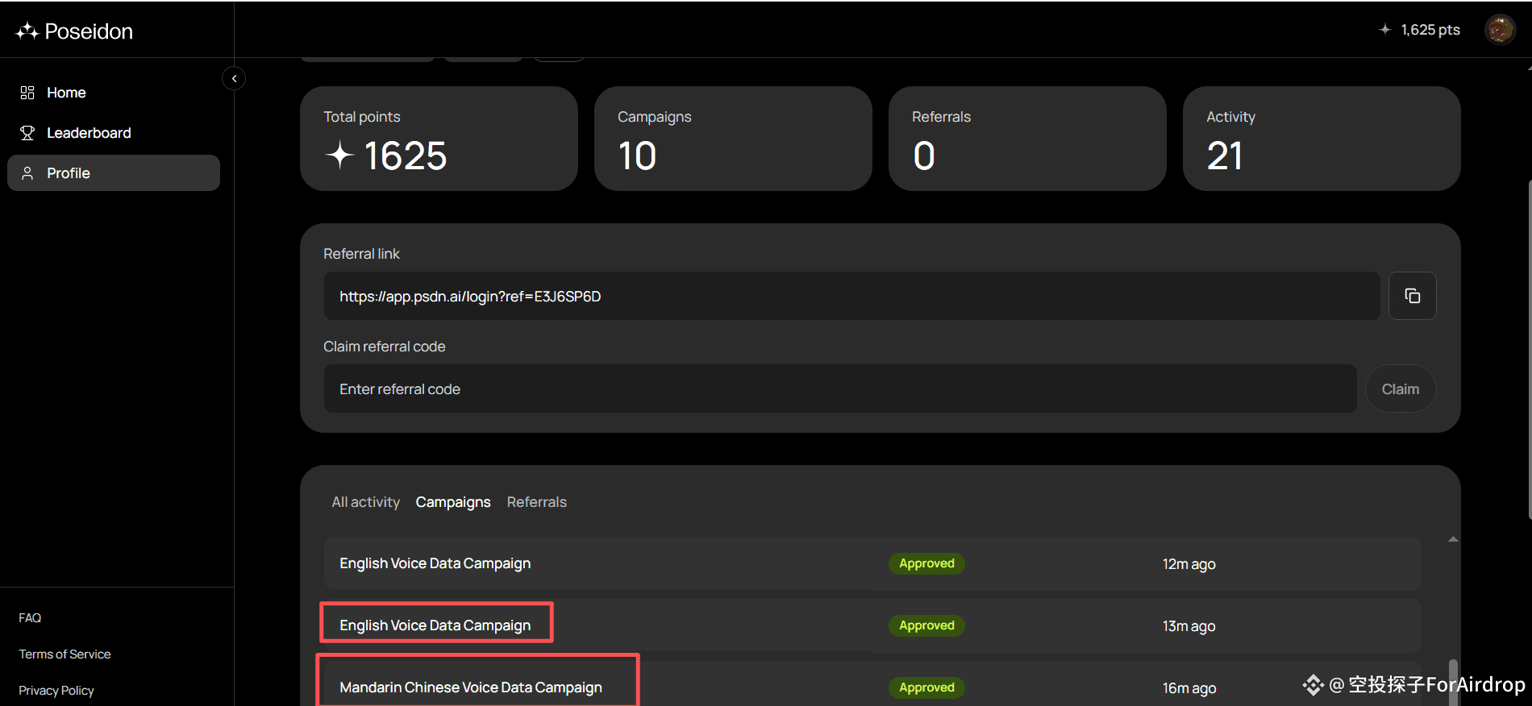
Task: Click the Profile person icon
Action: pos(27,173)
